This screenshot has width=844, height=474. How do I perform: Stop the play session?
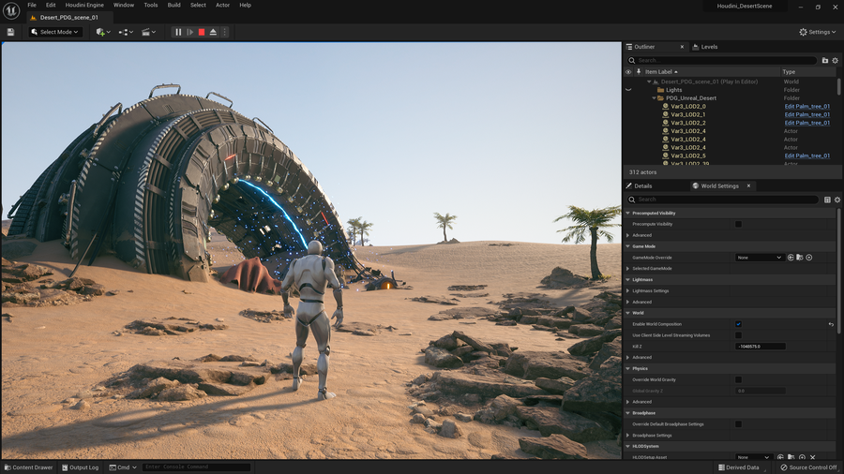(x=201, y=32)
